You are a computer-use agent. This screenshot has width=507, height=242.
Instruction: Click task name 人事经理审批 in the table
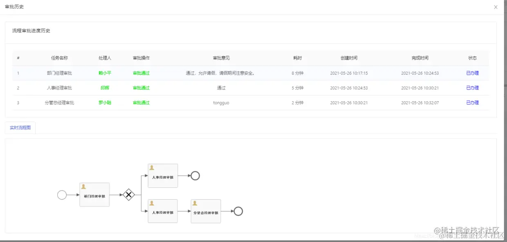click(59, 88)
